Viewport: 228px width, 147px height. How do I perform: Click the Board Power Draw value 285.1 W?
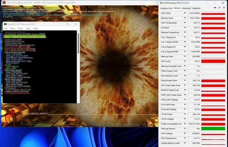tap(194, 80)
